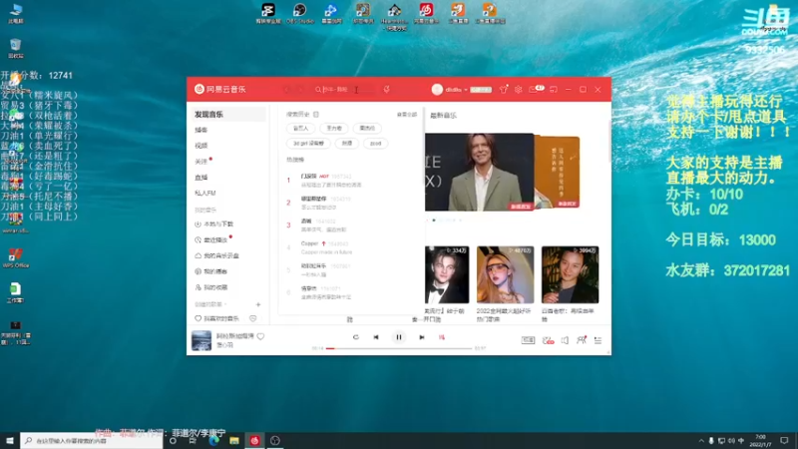Open heartbeat mode icon beside liked music
Viewport: 798px width, 449px height.
click(253, 318)
